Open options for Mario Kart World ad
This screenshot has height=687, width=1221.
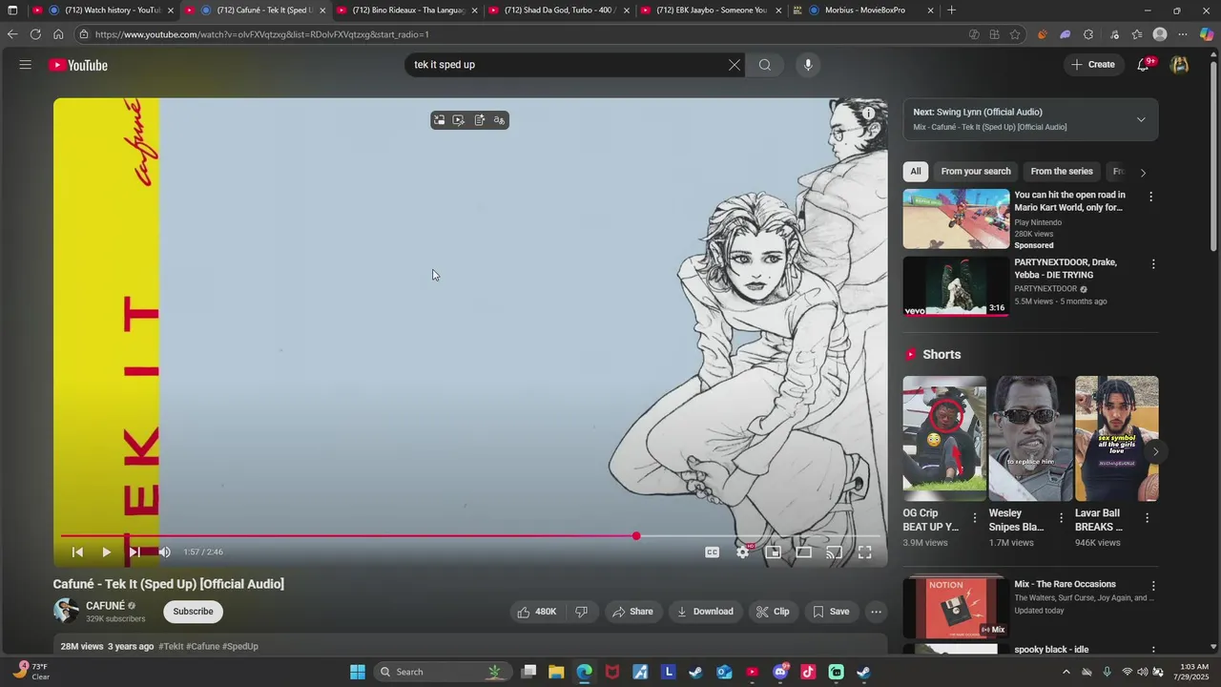[1150, 197]
